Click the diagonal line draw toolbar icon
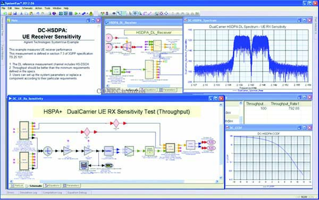 (x=150, y=14)
